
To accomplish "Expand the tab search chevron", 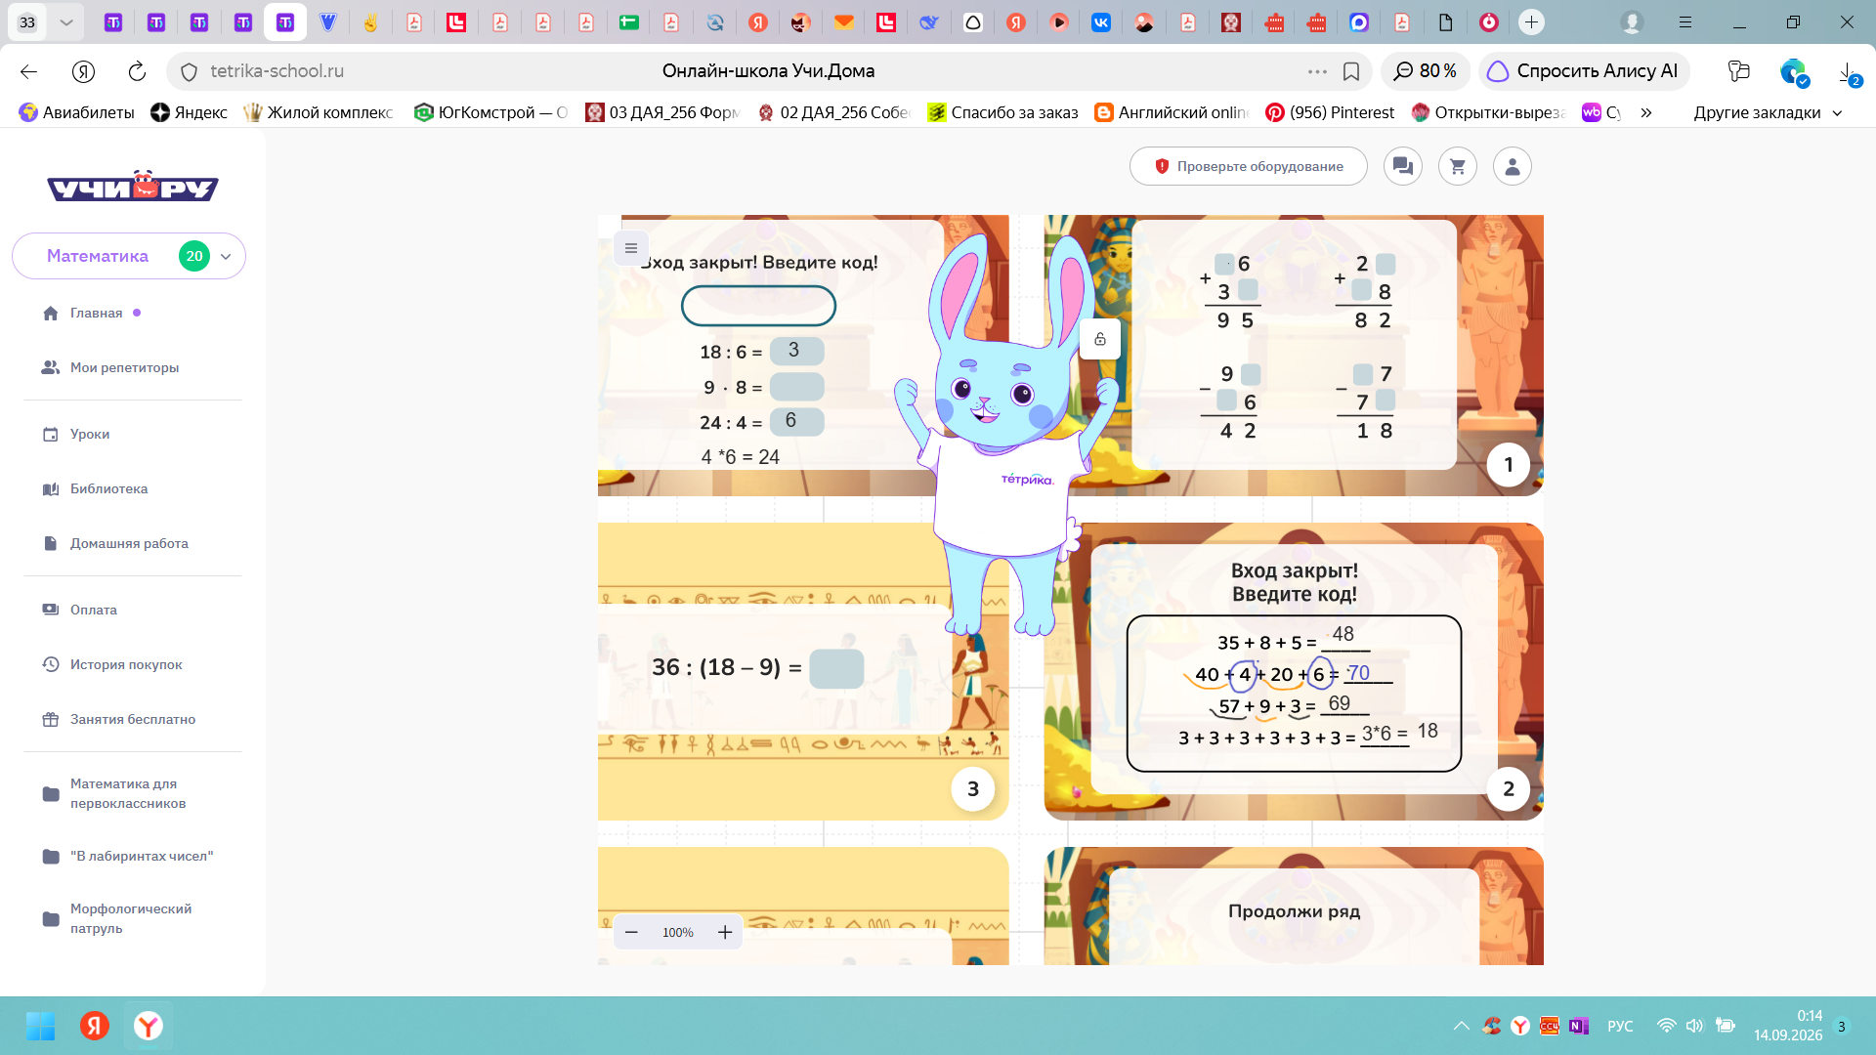I will (x=66, y=21).
